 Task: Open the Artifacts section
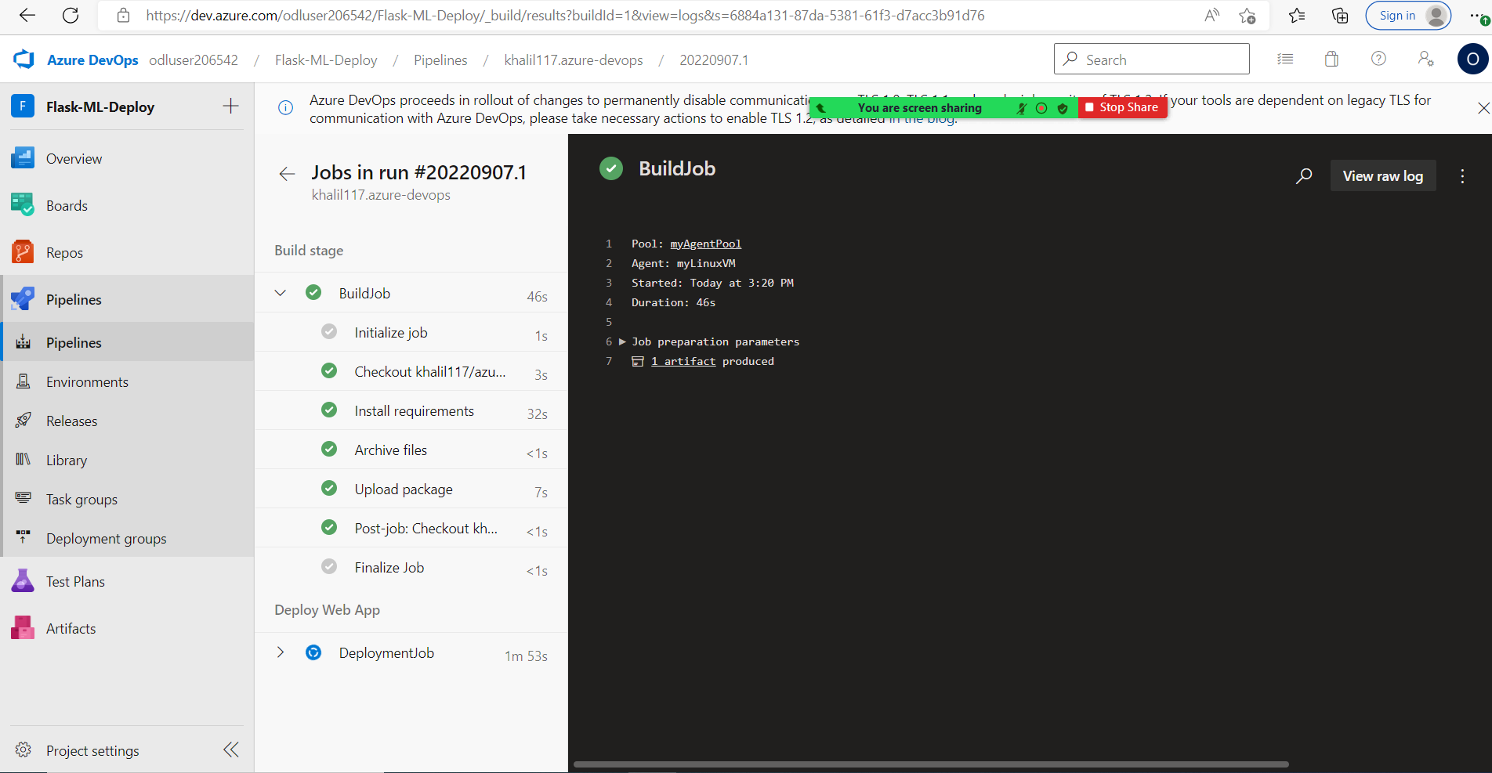pos(71,627)
